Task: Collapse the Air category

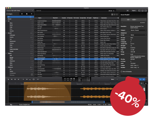Action: pyautogui.click(x=6, y=21)
